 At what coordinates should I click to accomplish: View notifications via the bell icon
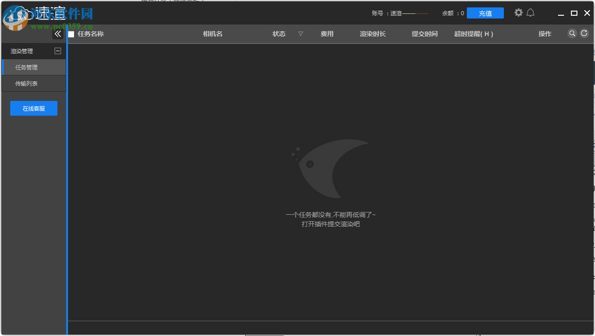point(530,12)
